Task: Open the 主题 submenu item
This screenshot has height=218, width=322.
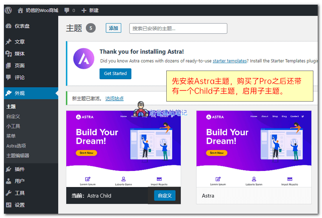Action: tap(11, 107)
